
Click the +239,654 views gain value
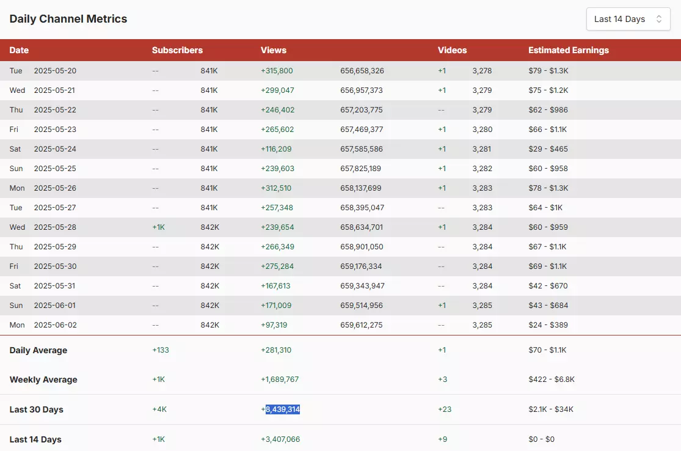277,227
